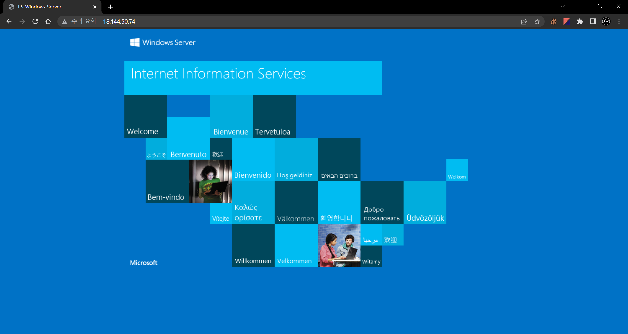Screen dimensions: 628x334
Task: Click the 歡迎 traditional Chinese tile
Action: 221,149
